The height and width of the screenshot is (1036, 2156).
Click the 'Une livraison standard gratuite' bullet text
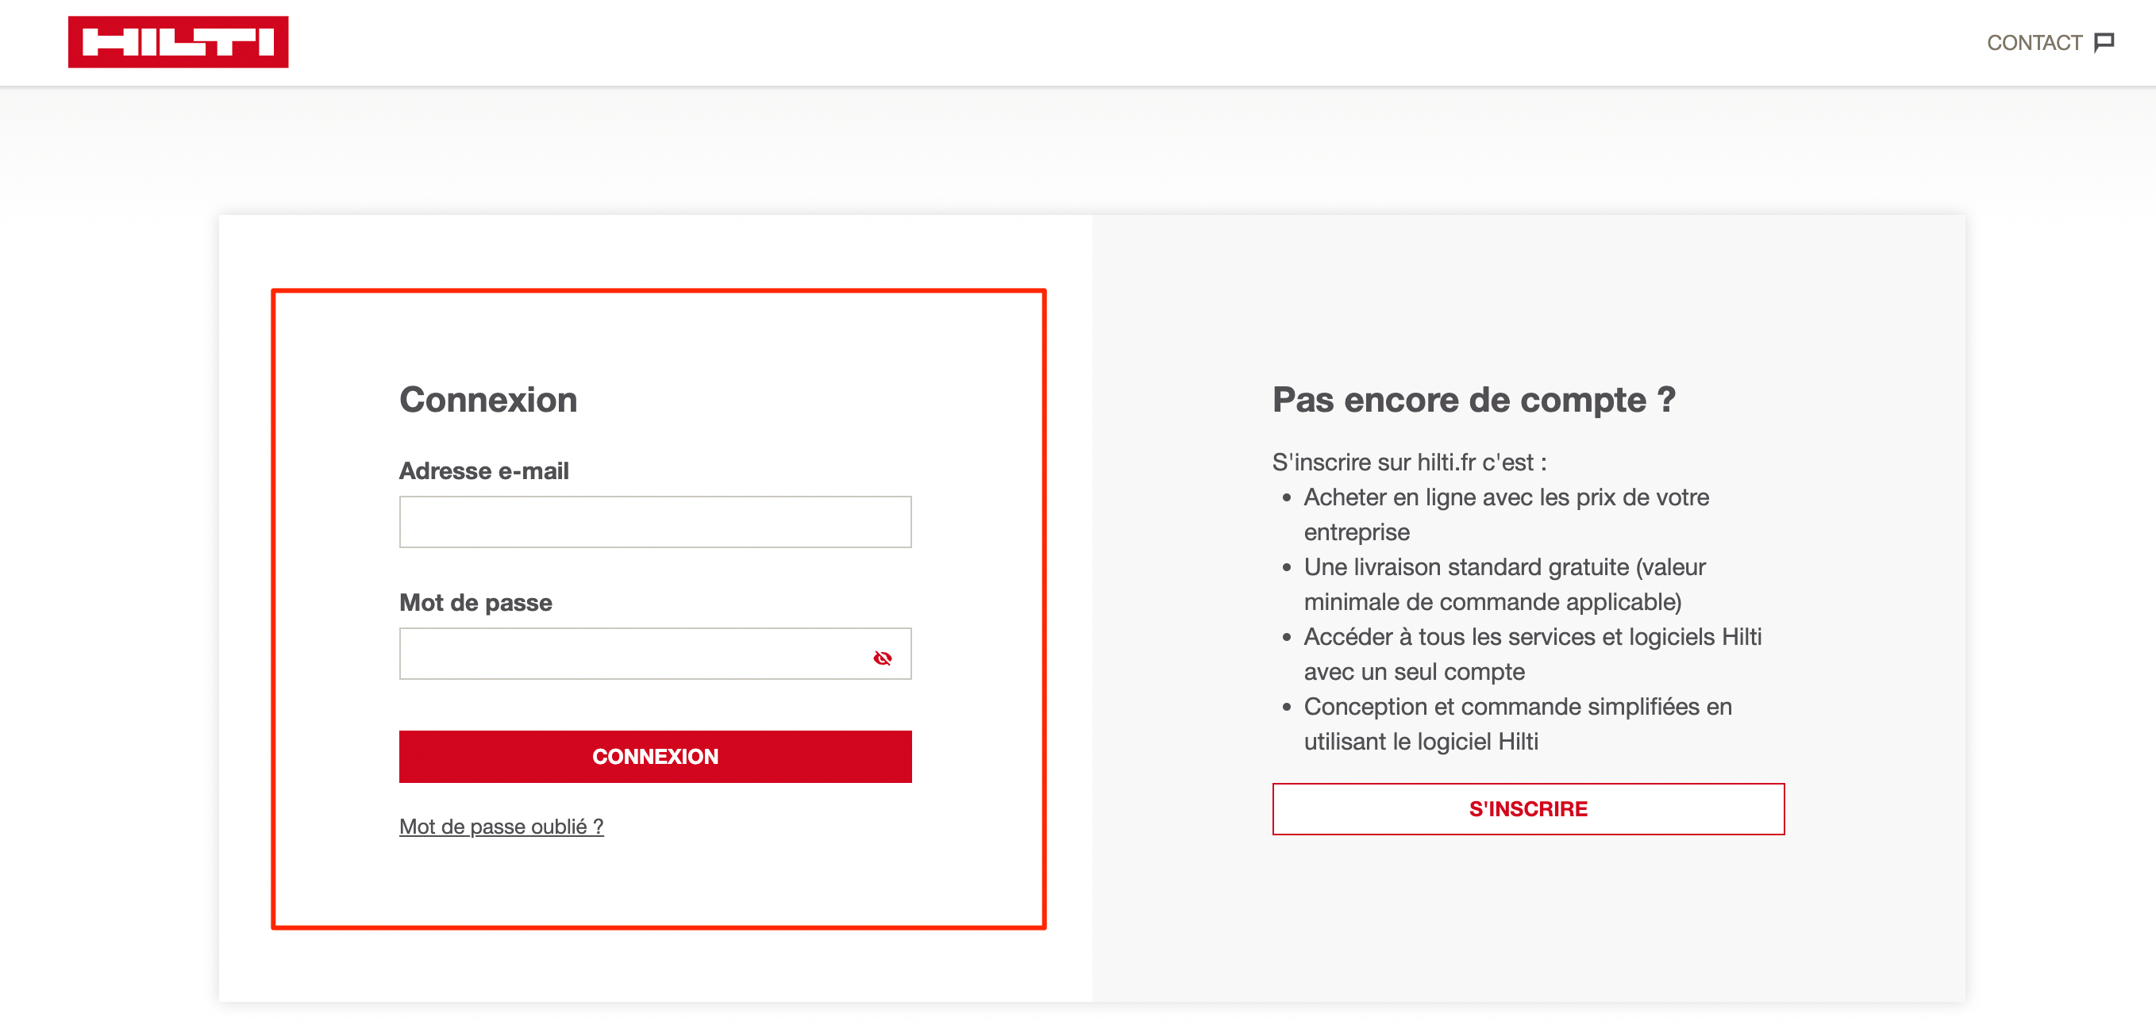click(x=1505, y=585)
